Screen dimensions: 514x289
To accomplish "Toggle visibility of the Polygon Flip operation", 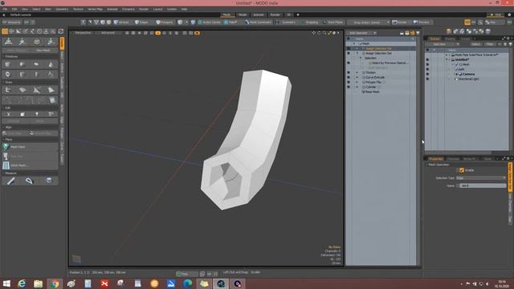I will click(349, 82).
